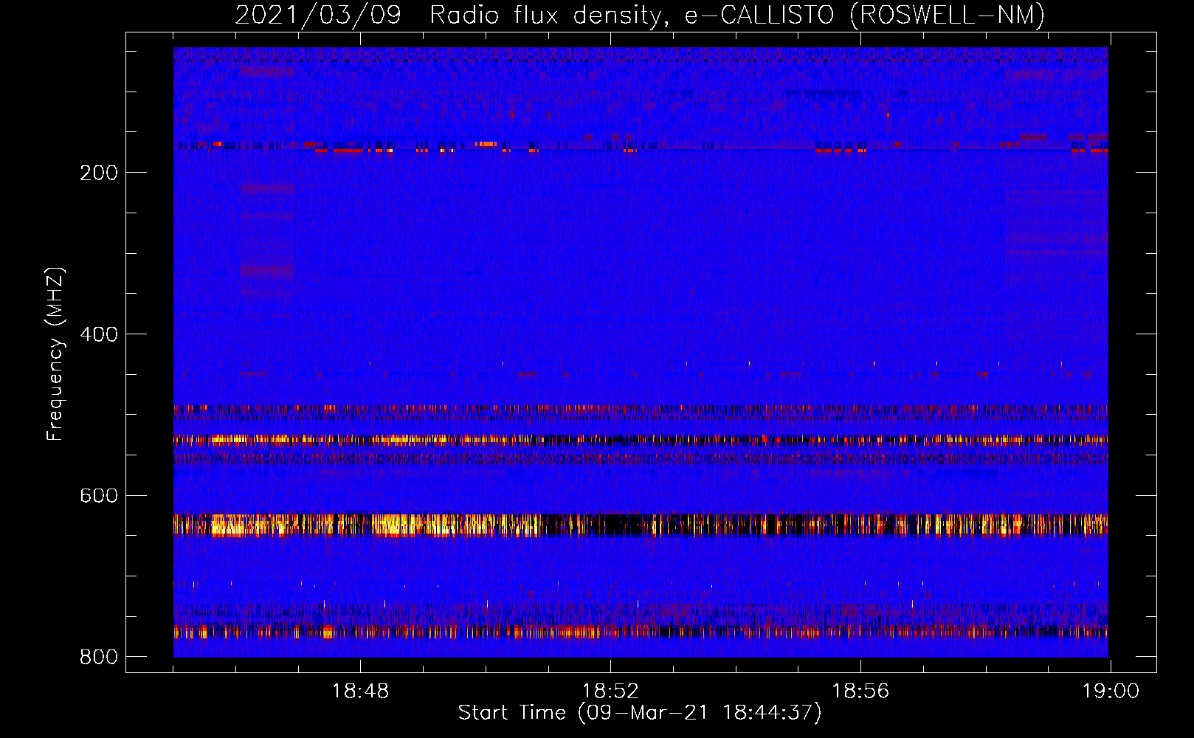Click the 18:56 time tick label
The width and height of the screenshot is (1194, 738).
860,692
